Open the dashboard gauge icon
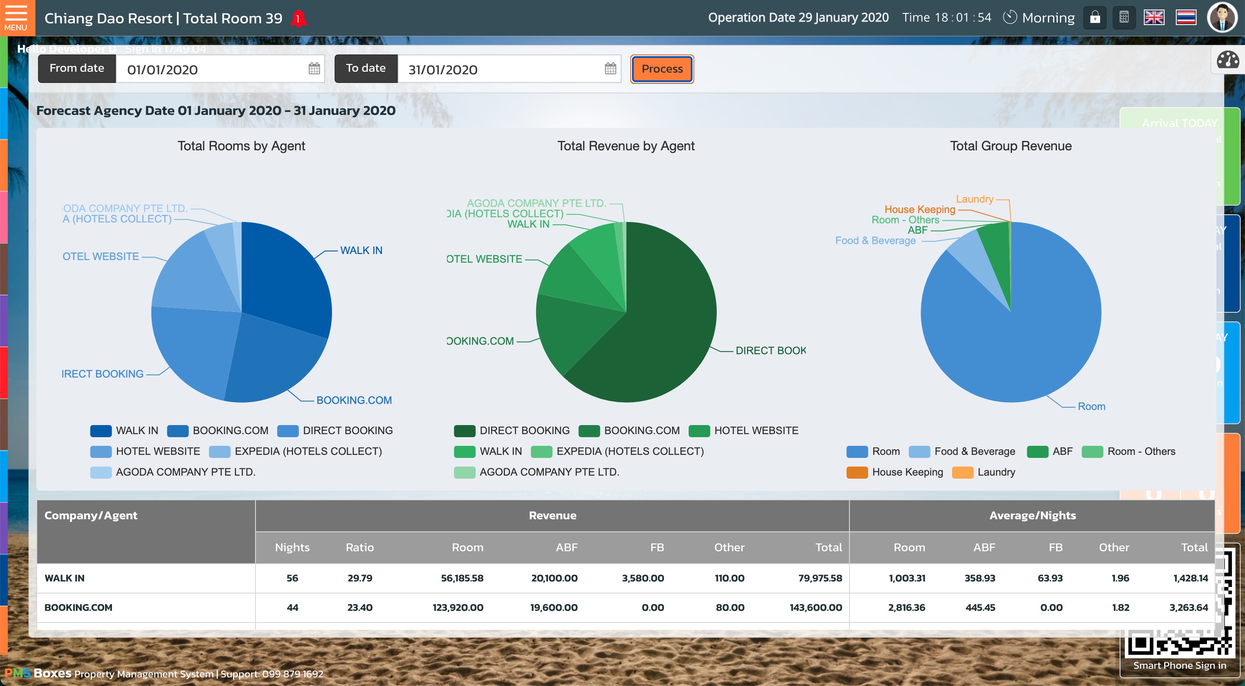This screenshot has width=1245, height=686. pos(1228,60)
